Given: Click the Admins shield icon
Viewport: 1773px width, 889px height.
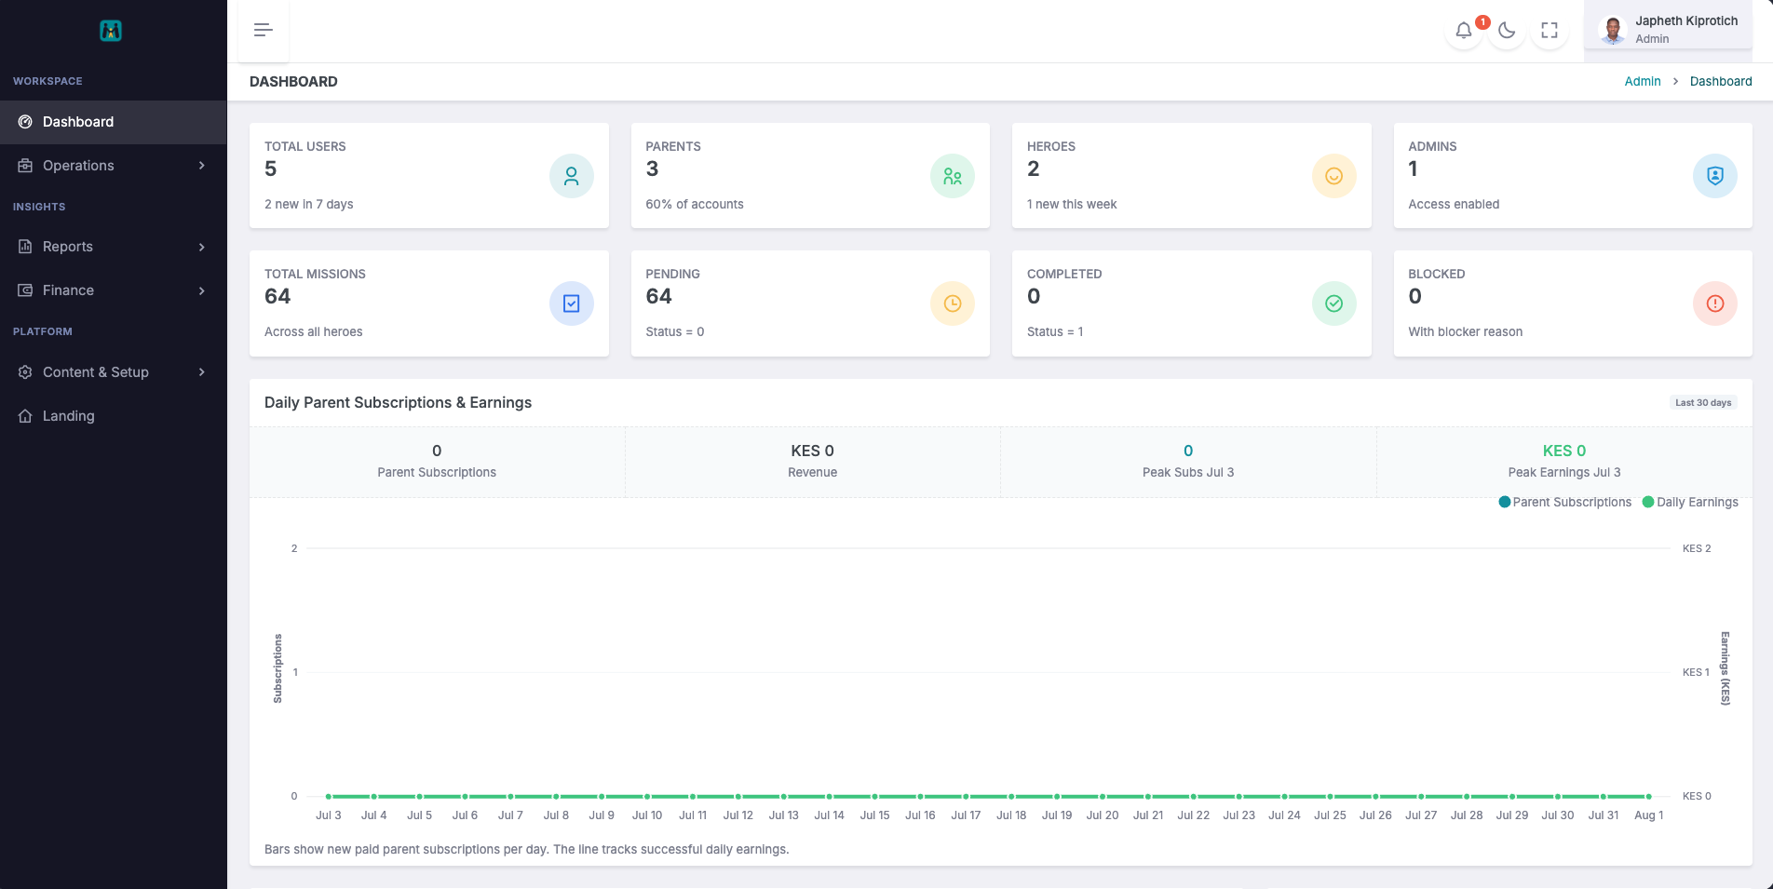Looking at the screenshot, I should (x=1715, y=176).
